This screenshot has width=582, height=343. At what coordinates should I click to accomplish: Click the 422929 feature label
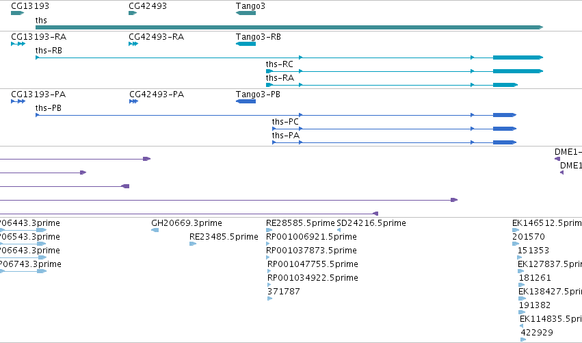click(537, 333)
